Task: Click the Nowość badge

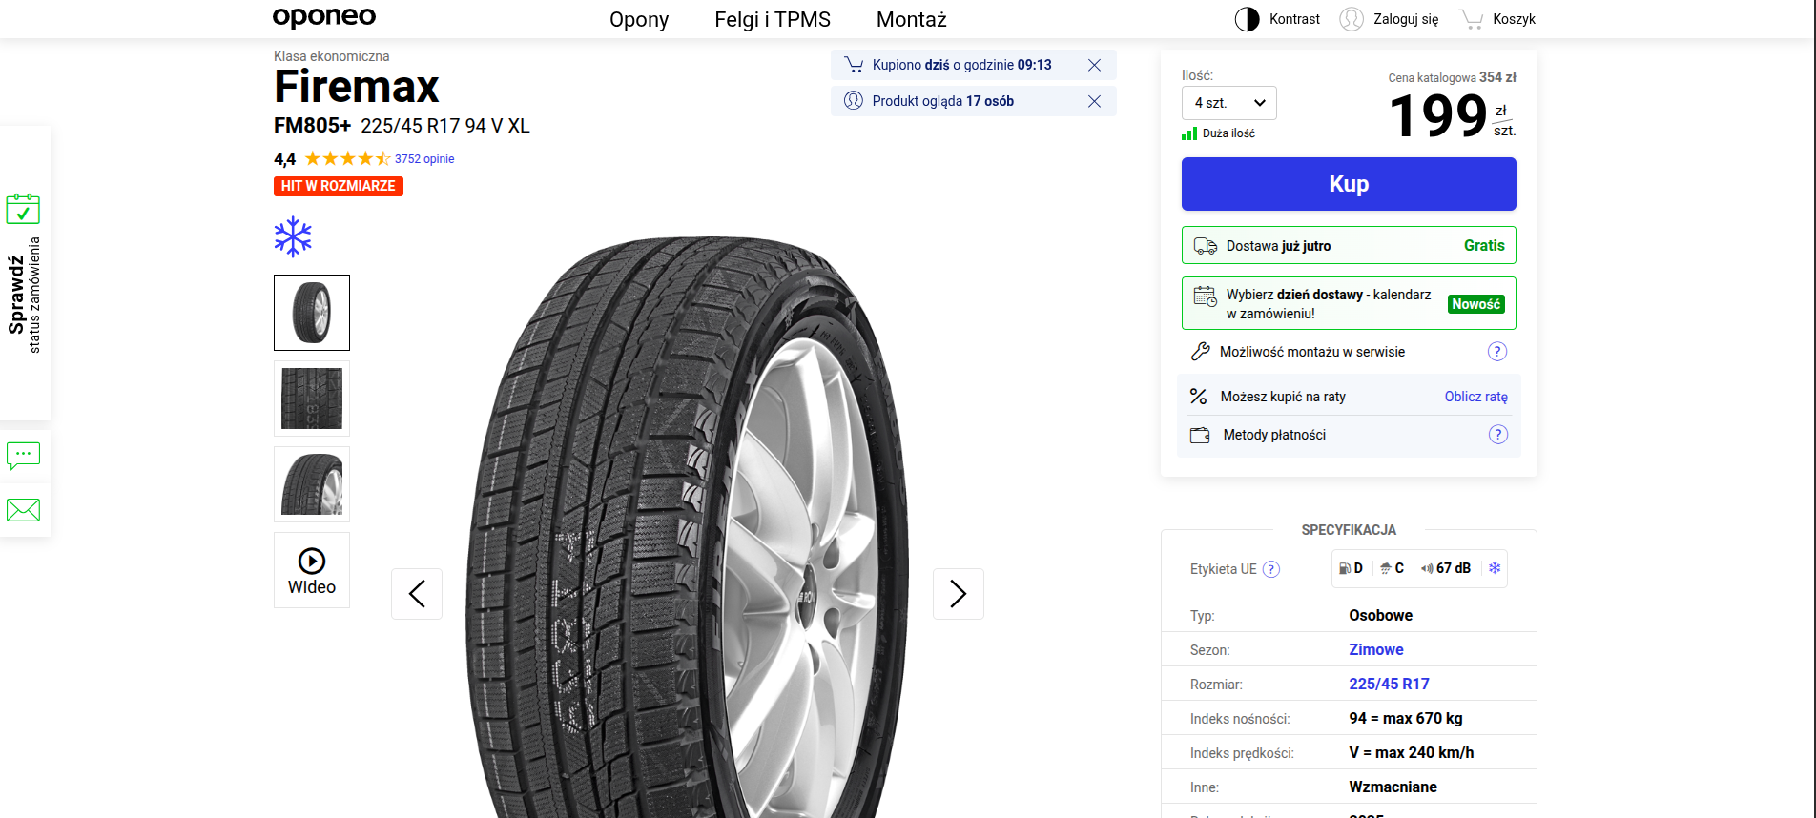Action: [1476, 304]
